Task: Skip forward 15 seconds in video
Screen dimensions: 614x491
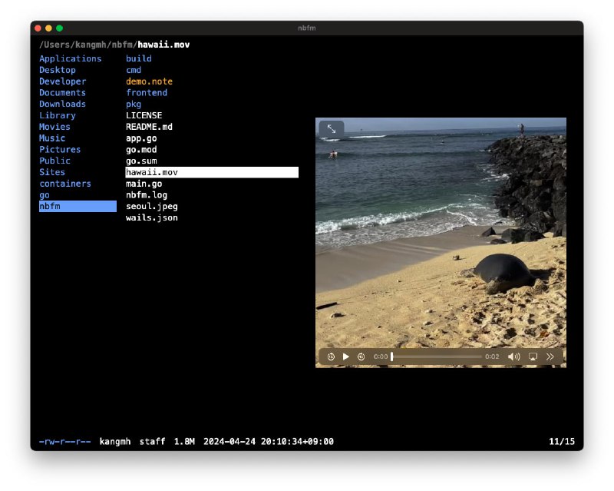Action: click(361, 357)
